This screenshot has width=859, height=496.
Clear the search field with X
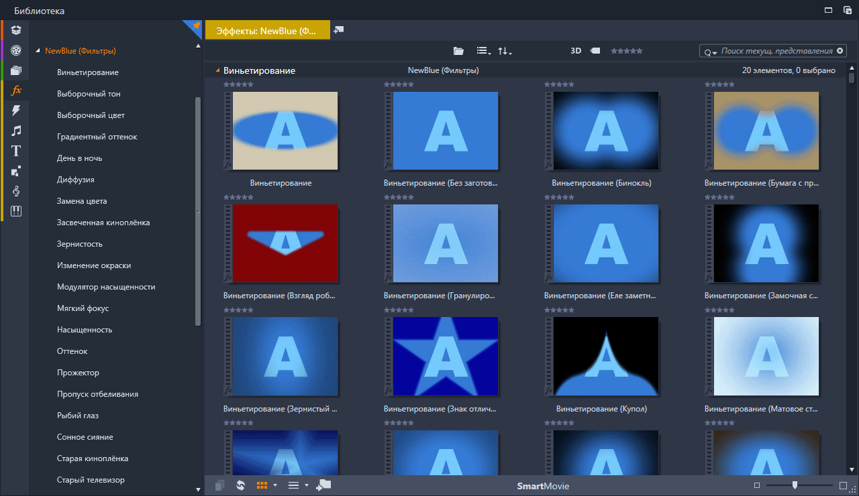click(840, 51)
